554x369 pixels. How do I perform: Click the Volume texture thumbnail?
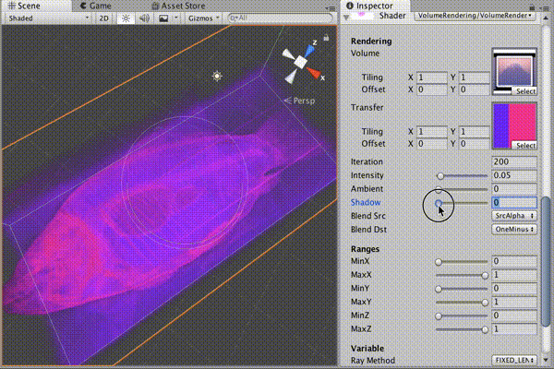514,72
